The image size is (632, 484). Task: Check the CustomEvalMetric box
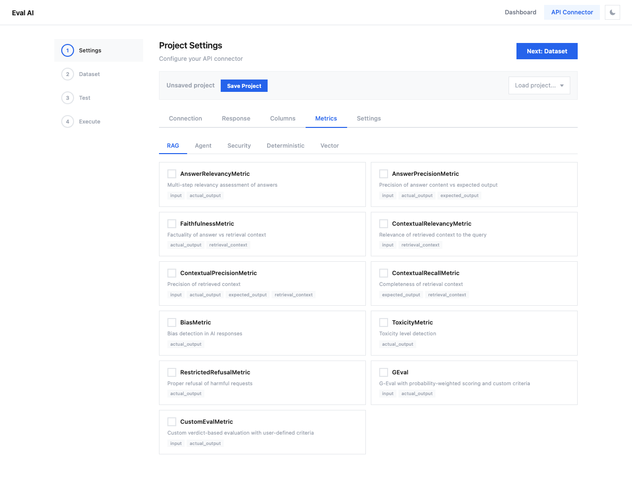tap(171, 421)
